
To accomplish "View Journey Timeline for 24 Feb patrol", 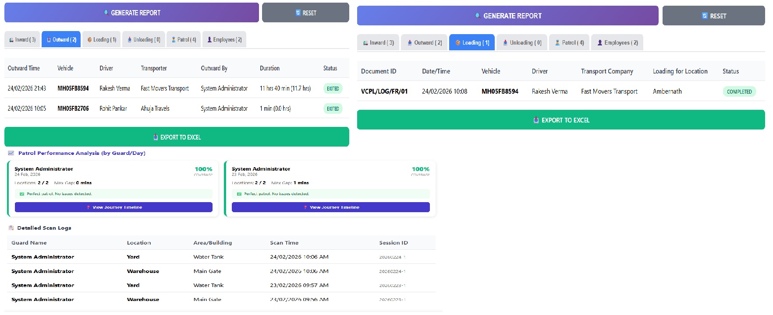I will pos(113,207).
